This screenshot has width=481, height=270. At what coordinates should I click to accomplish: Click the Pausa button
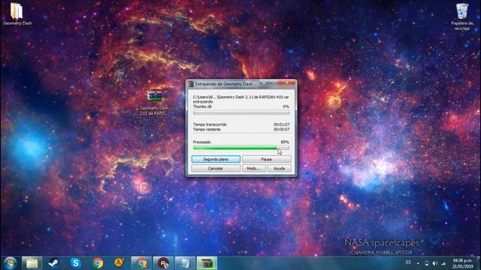(x=266, y=159)
